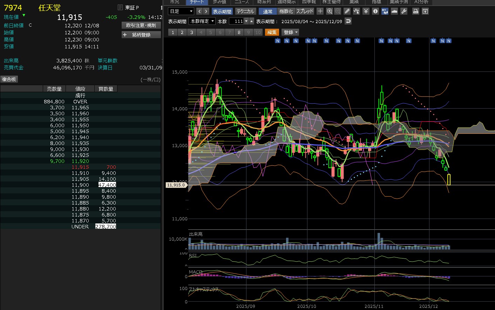Viewport: 495px width, 310px height.
Task: Open the 本数指定 period dropdown
Action: [x=202, y=21]
